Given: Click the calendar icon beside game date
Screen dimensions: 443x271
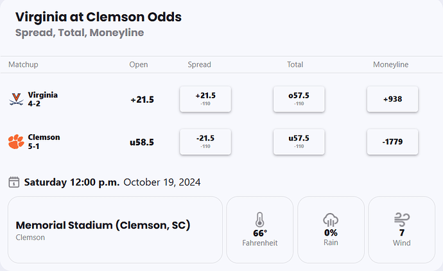Looking at the screenshot, I should tap(13, 182).
